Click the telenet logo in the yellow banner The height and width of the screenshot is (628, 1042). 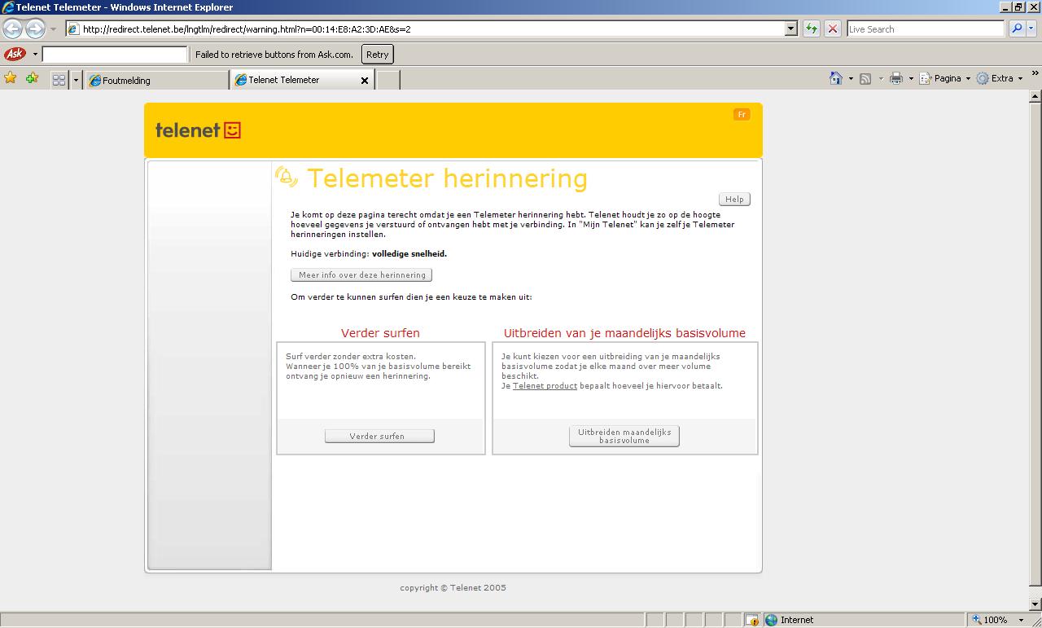click(x=198, y=130)
